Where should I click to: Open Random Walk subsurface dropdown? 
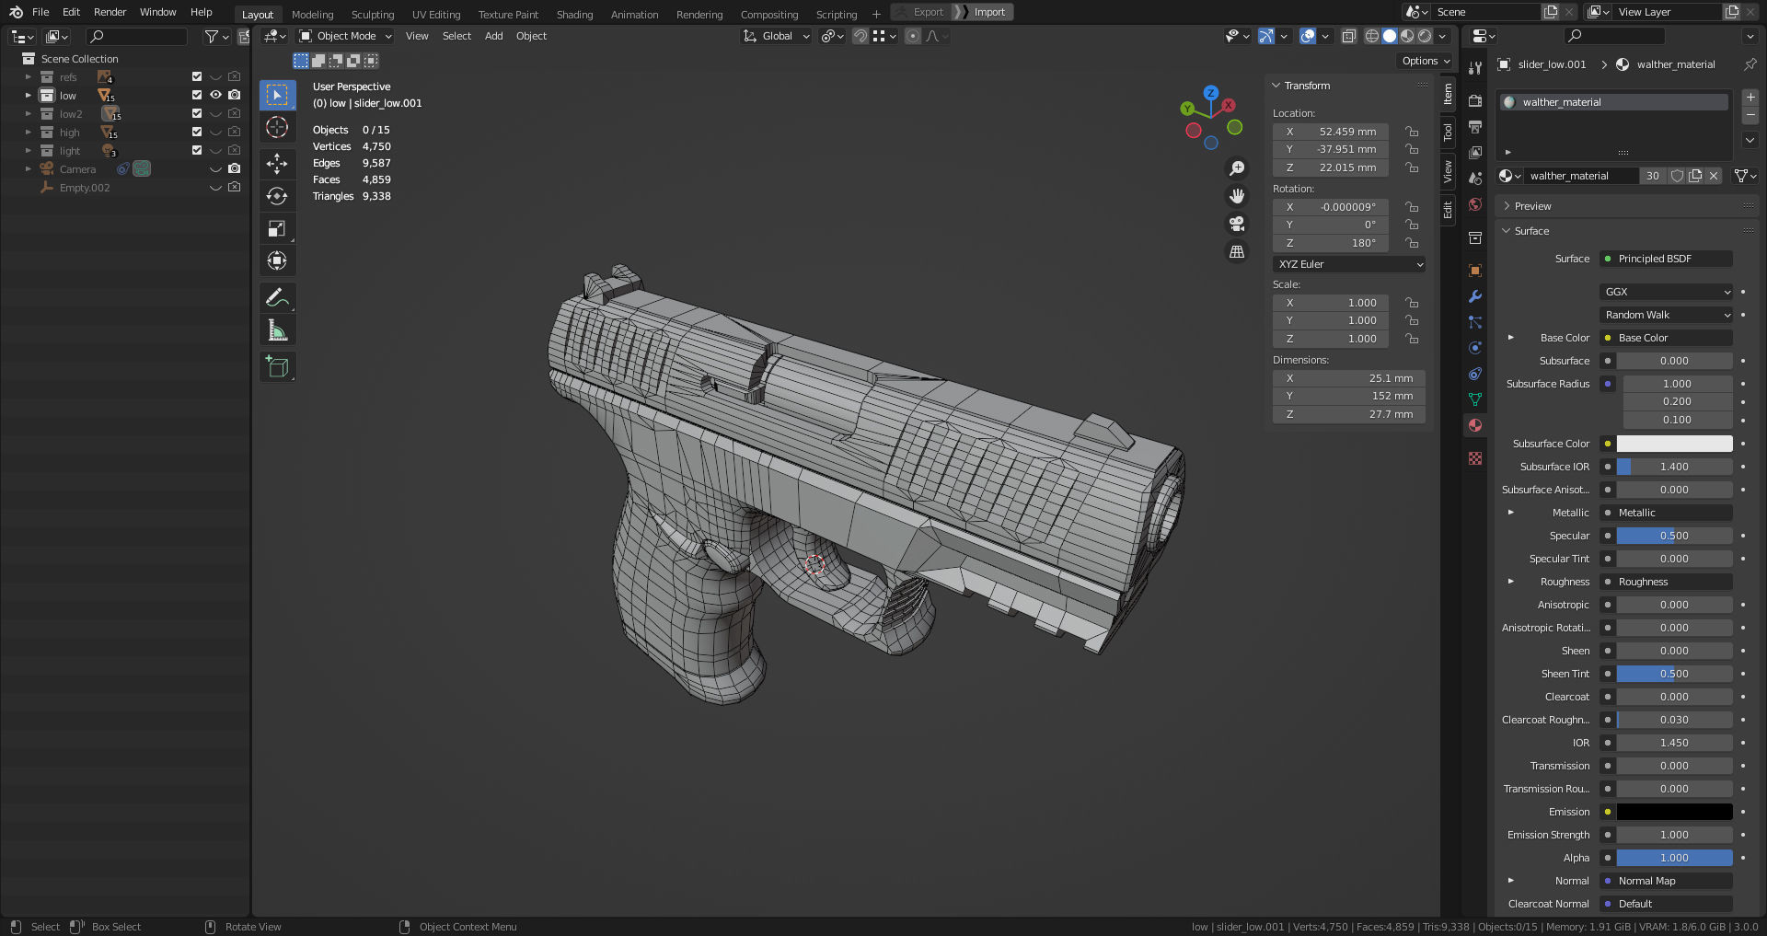click(1667, 315)
